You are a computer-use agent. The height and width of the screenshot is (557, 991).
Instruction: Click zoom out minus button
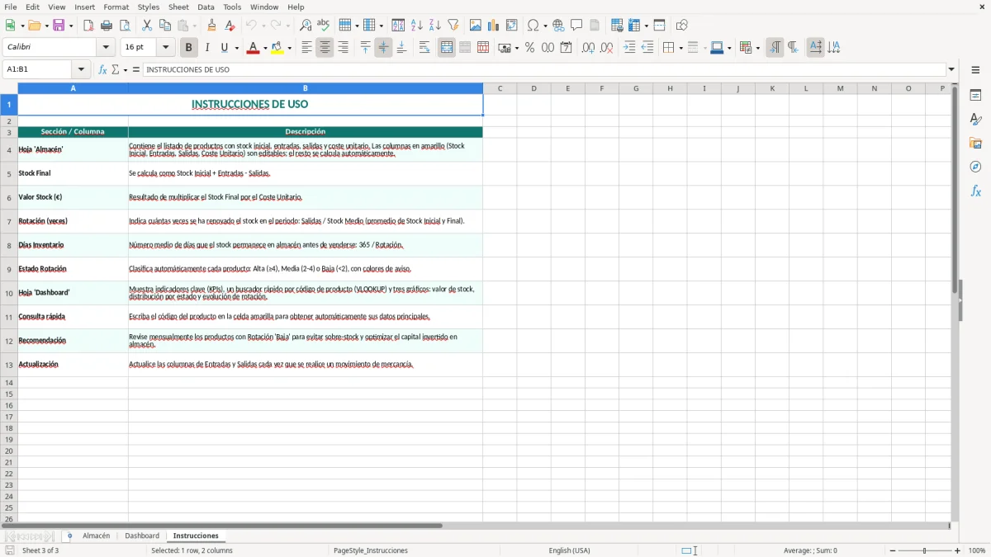click(893, 550)
